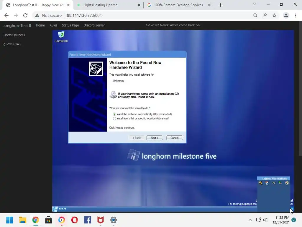Click the second Legacy Notifications tray icon

[x=267, y=183]
